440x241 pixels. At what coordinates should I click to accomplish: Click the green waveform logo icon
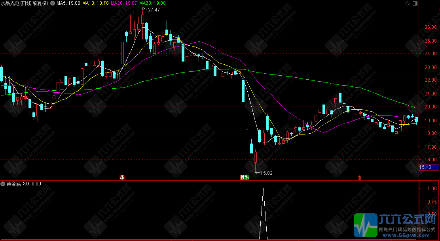point(365,225)
